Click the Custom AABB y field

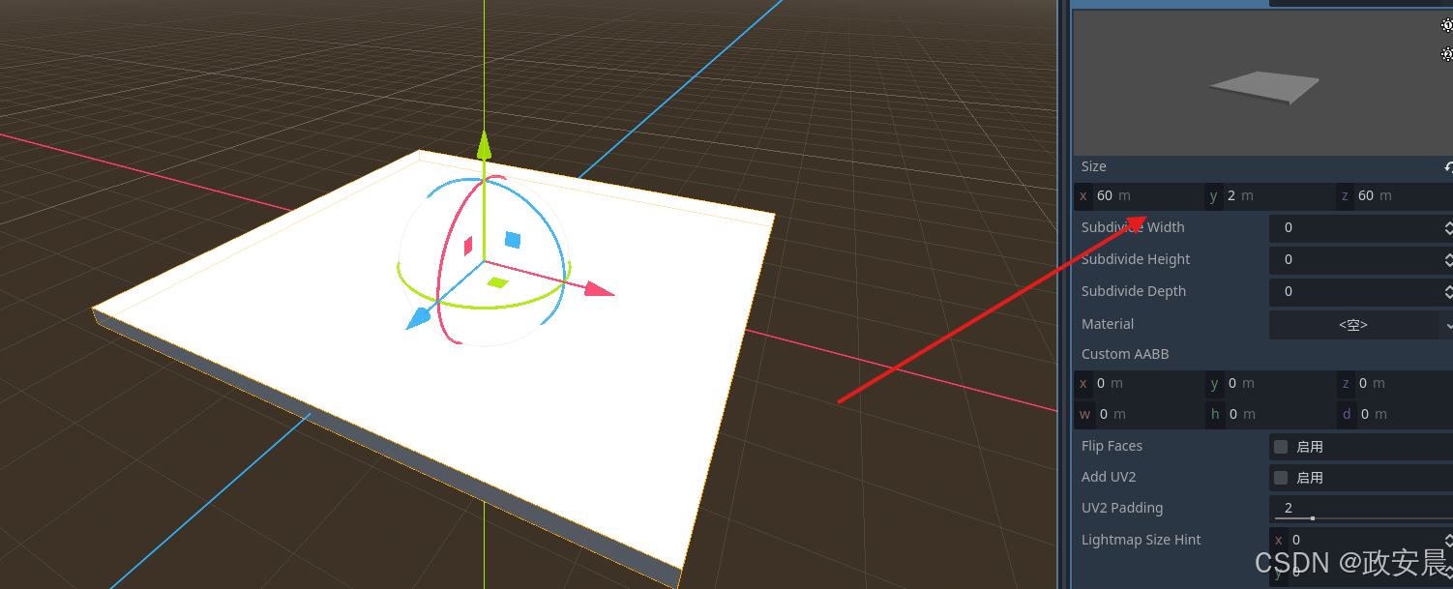point(1269,384)
